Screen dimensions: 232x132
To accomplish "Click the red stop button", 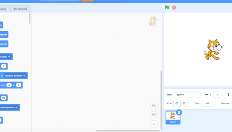I will tap(174, 8).
